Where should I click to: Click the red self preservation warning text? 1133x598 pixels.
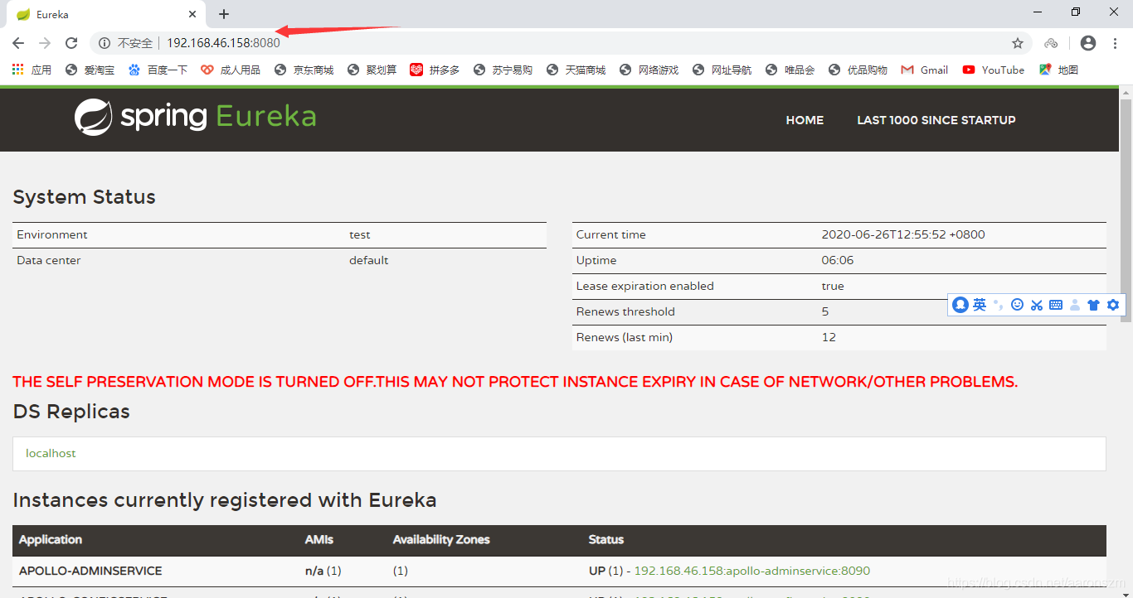click(515, 382)
